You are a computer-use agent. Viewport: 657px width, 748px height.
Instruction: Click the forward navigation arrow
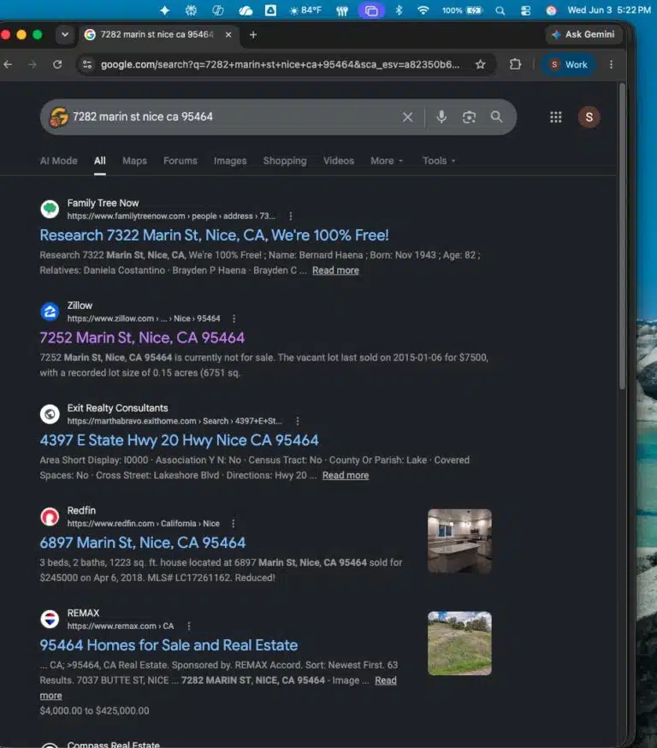click(x=33, y=64)
